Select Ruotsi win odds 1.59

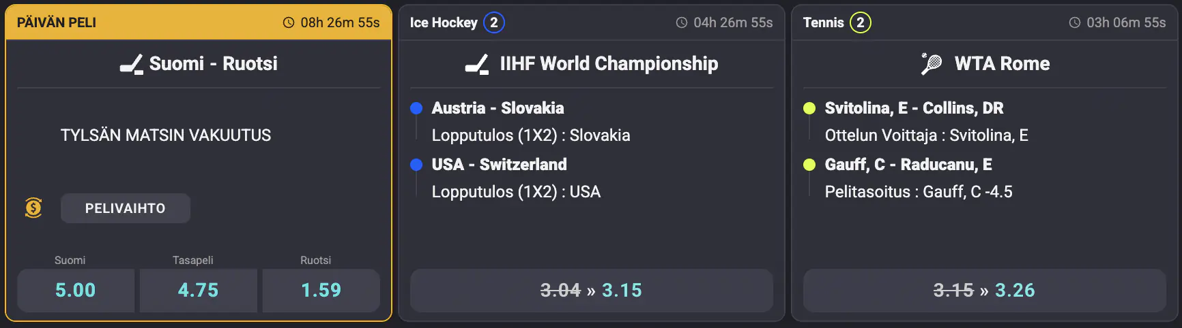(x=321, y=291)
